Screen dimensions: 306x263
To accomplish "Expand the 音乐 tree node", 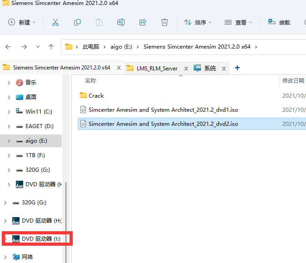I will 9,83.
